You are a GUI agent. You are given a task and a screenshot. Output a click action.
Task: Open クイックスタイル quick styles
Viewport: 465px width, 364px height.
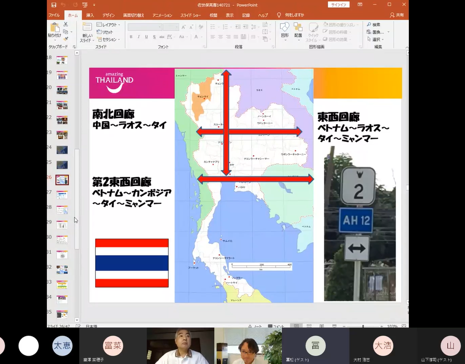point(312,32)
